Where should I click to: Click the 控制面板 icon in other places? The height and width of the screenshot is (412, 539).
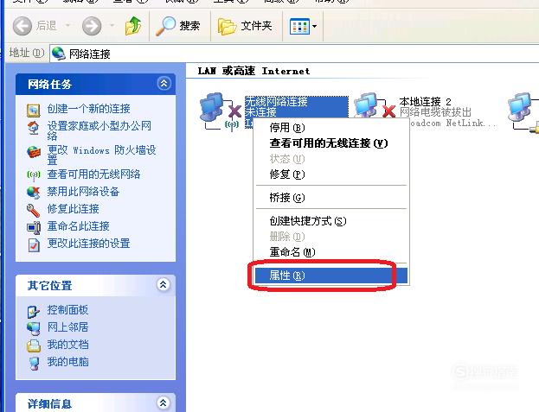coord(34,311)
